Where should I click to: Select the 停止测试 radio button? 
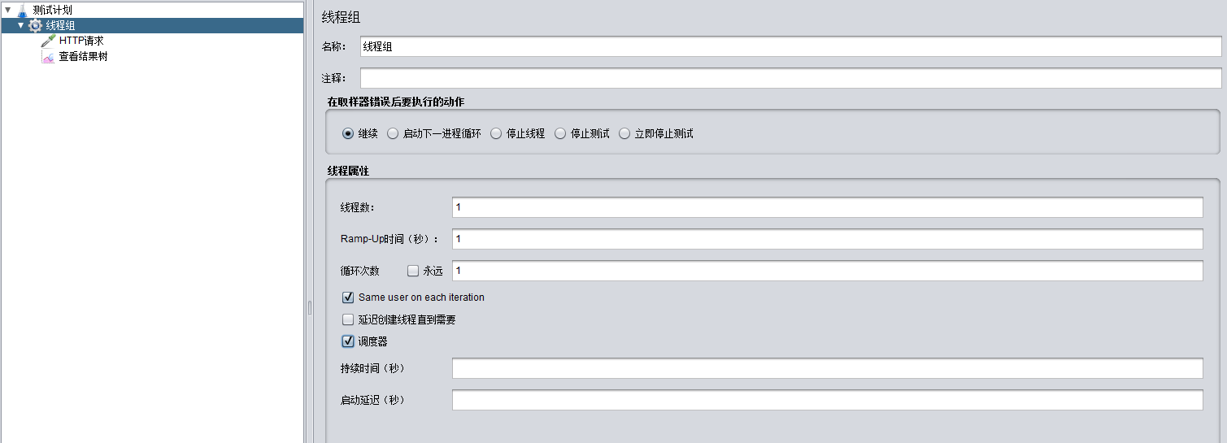[560, 134]
